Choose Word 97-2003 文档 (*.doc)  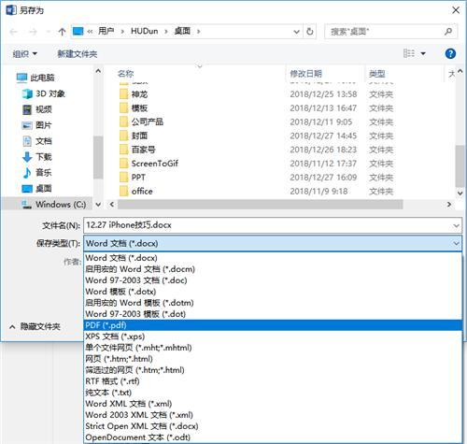pos(273,280)
